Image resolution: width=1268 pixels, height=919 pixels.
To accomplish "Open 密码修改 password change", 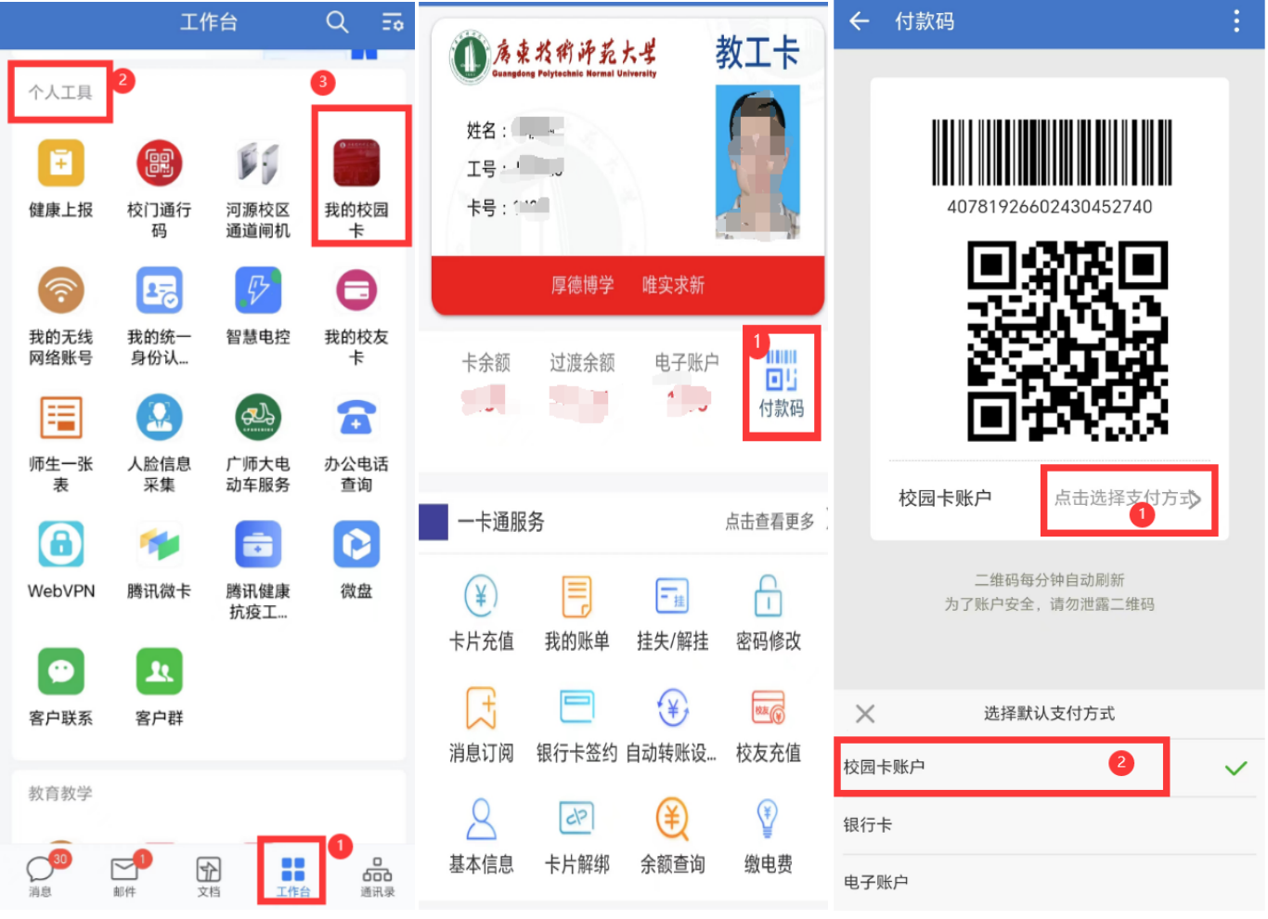I will [768, 613].
